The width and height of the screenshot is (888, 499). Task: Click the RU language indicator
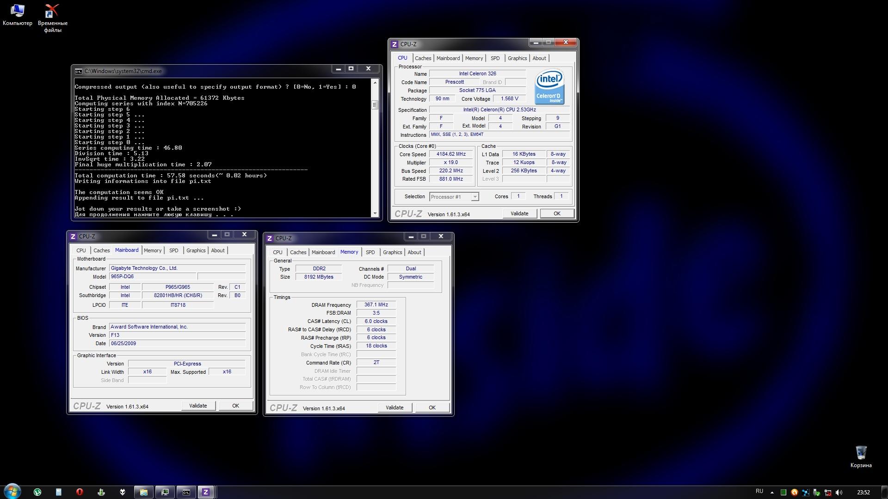coord(759,491)
